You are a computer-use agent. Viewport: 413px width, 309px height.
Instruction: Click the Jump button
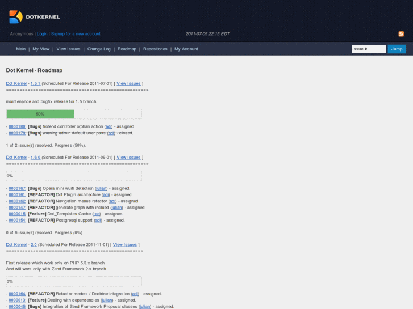click(397, 49)
